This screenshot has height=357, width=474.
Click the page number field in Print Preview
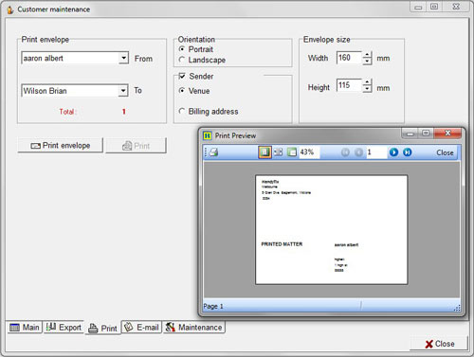click(x=376, y=152)
